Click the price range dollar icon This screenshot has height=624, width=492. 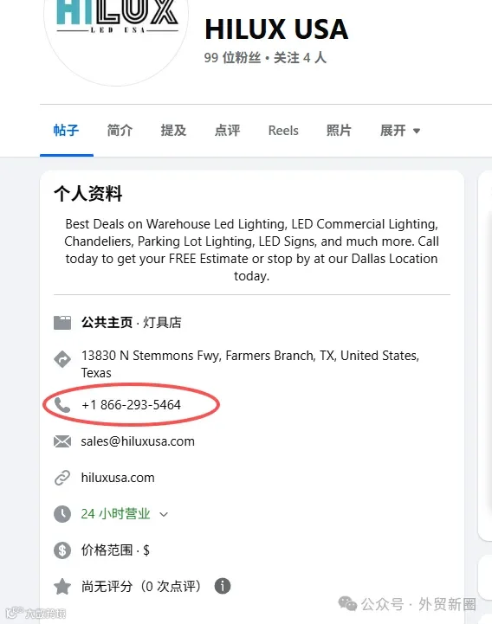tap(62, 550)
